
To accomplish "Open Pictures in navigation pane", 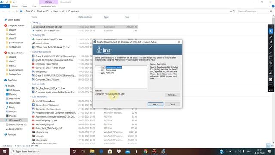I will point(12,112).
